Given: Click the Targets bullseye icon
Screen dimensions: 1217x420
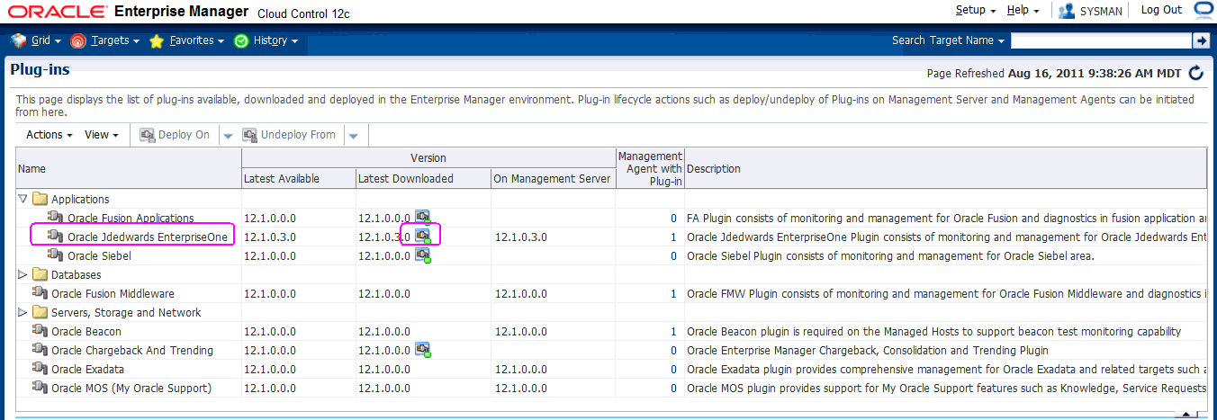Looking at the screenshot, I should 78,40.
